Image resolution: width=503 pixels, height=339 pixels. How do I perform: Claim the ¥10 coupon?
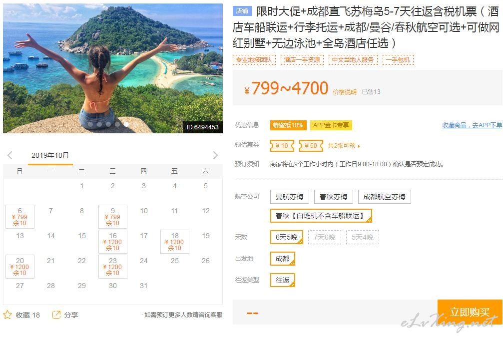tap(282, 146)
